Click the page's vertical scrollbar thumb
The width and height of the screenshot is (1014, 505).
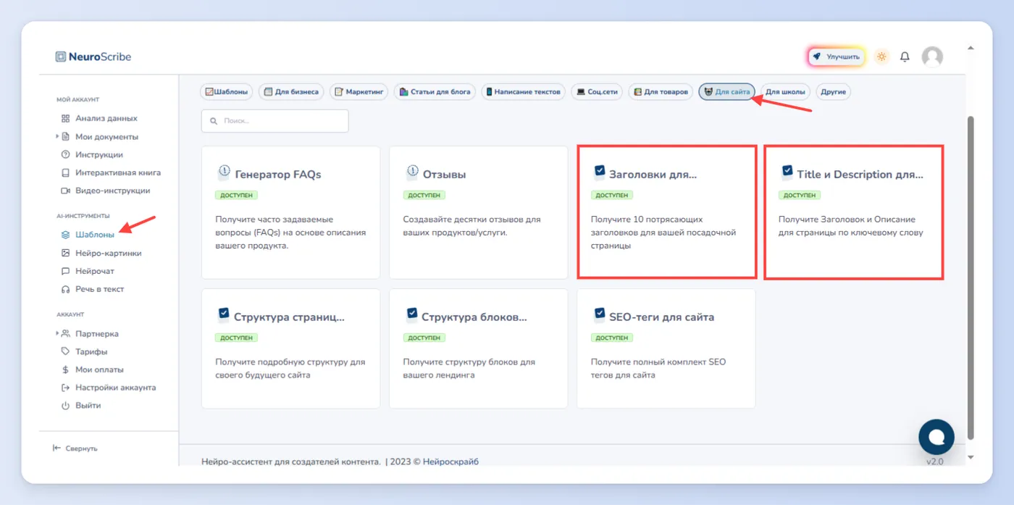tap(971, 277)
